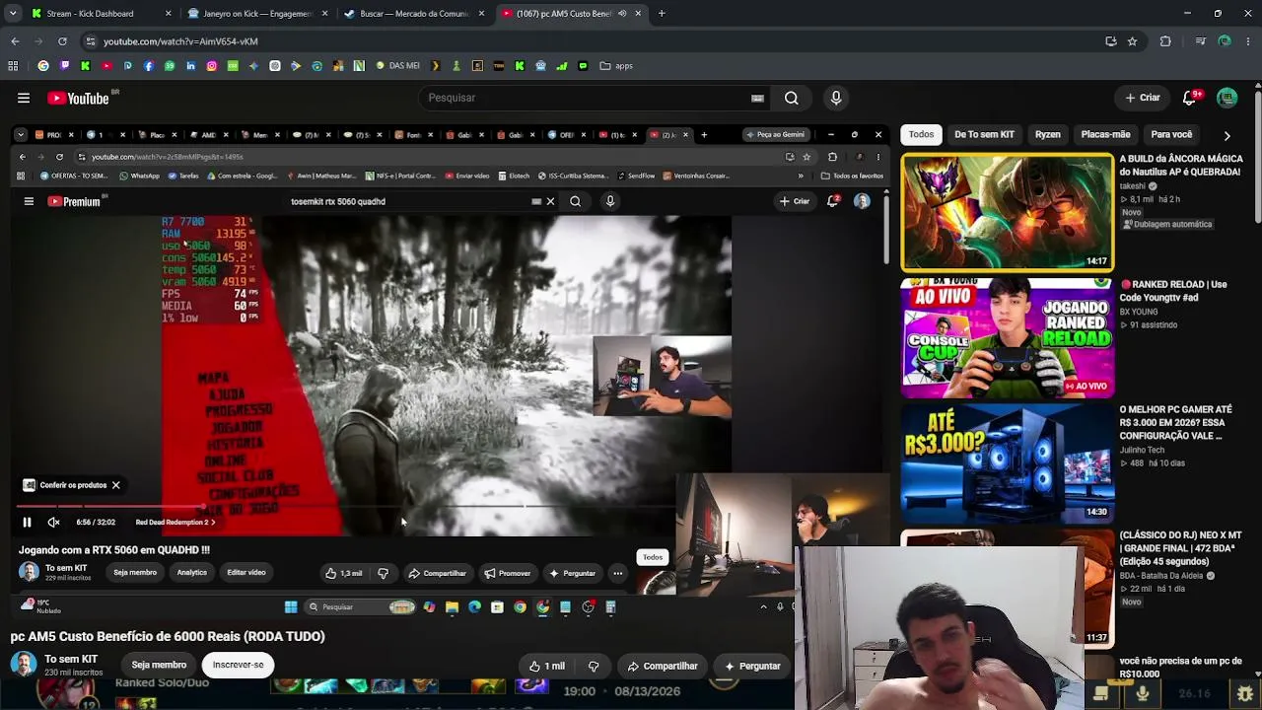Viewport: 1262px width, 710px height.
Task: Open the YouTube notifications bell
Action: point(1191,98)
